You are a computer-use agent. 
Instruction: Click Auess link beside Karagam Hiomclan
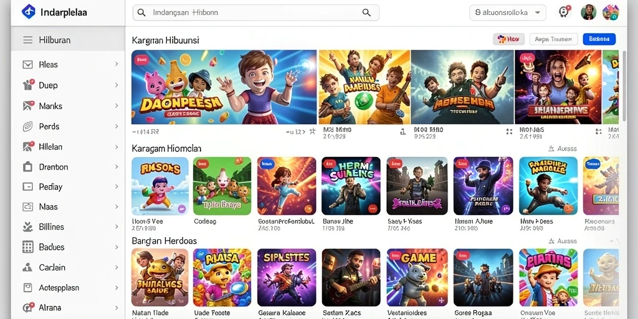tap(567, 148)
